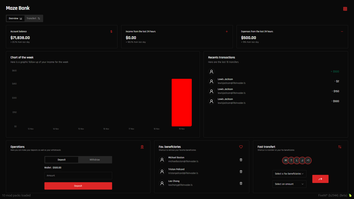Click Wallet : $500.00 text
Viewport: 354px width, 199px height.
[x=53, y=168]
